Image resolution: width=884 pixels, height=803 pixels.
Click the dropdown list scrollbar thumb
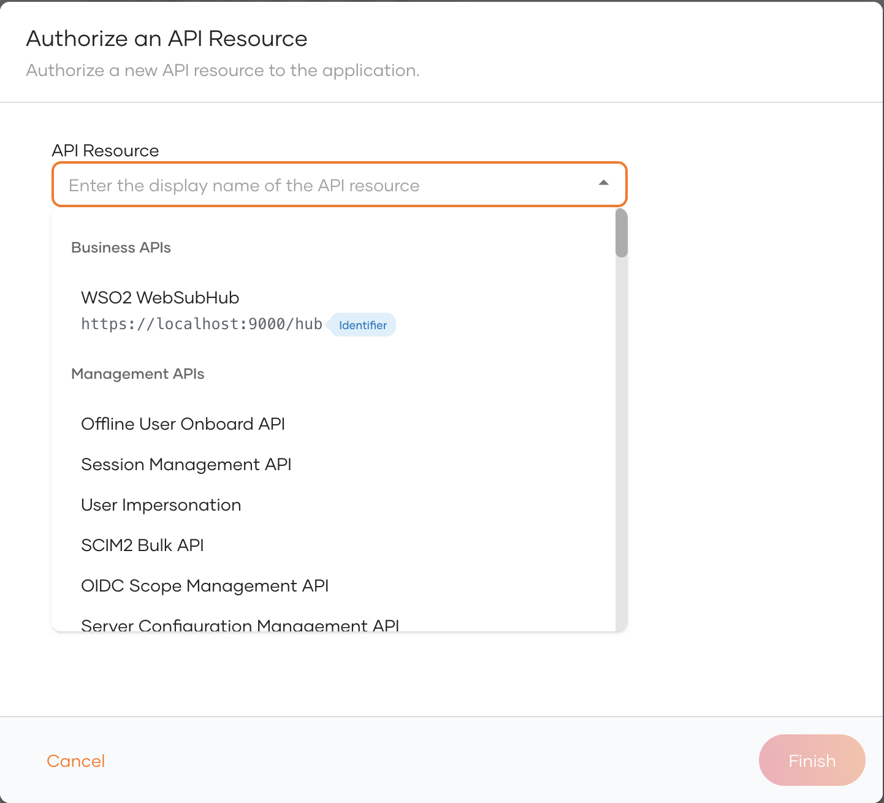pos(621,233)
